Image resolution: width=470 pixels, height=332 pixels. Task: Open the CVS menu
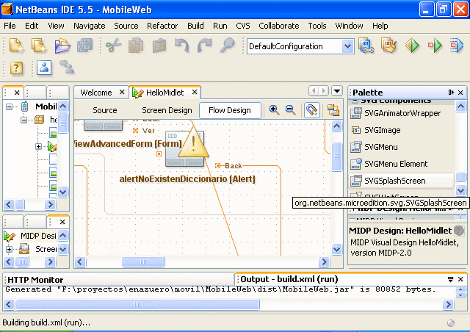(243, 26)
